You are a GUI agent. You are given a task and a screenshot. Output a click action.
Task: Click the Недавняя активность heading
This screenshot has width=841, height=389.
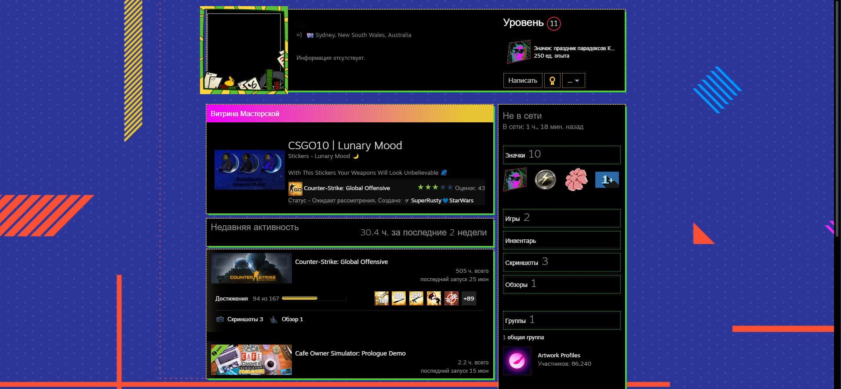click(255, 227)
